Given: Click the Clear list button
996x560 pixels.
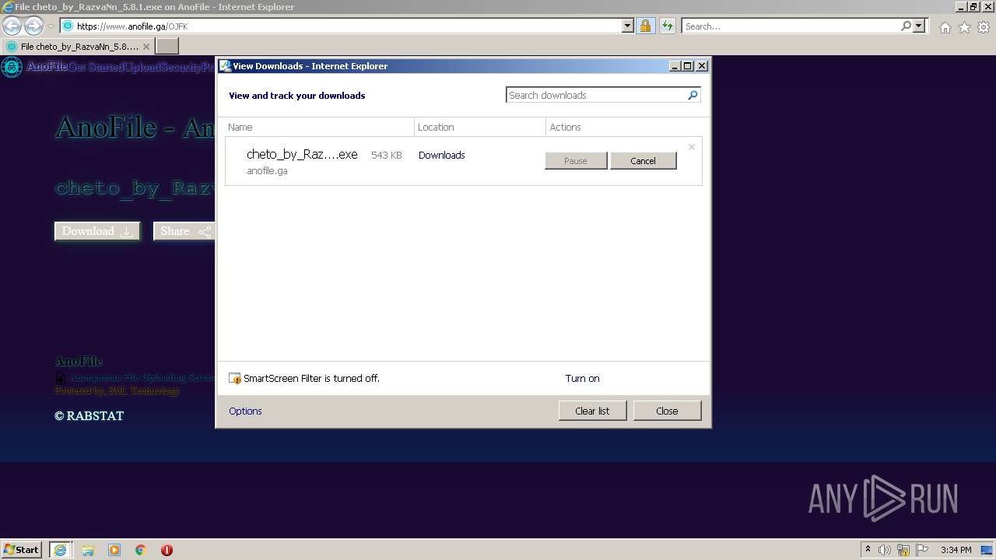Looking at the screenshot, I should (592, 411).
